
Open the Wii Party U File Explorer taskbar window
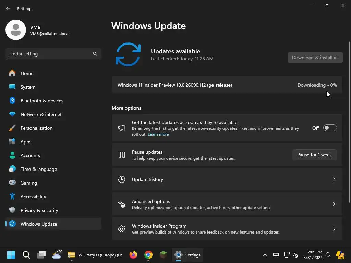pos(96,255)
